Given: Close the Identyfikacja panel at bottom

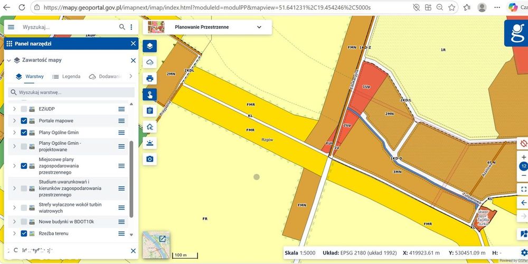Looking at the screenshot, I should pos(133,251).
